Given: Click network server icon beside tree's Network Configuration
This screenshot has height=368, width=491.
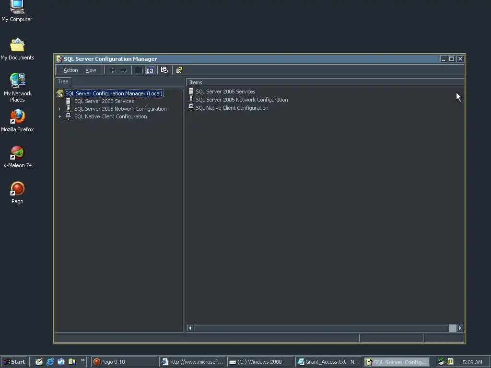Looking at the screenshot, I should tap(68, 109).
